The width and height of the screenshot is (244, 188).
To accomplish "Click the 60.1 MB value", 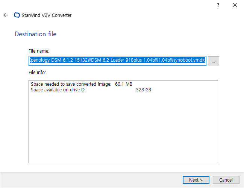I will pos(124,84).
